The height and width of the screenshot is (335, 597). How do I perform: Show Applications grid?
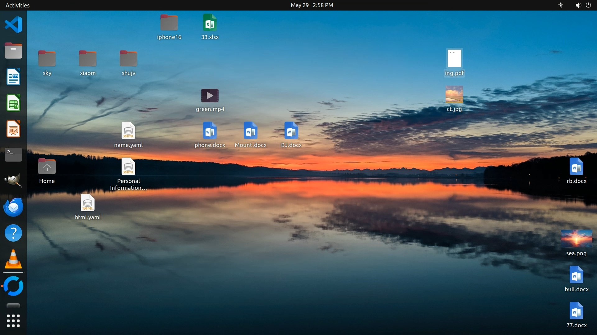coord(13,321)
